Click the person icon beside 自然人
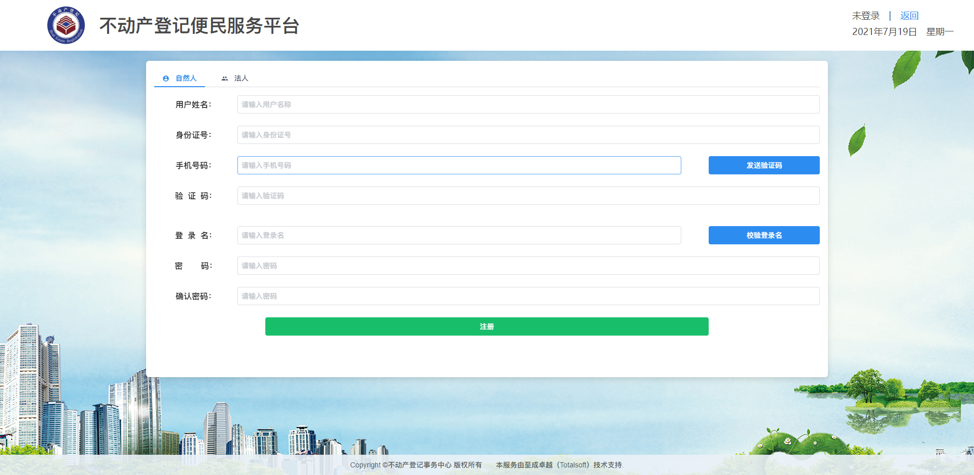The width and height of the screenshot is (974, 475). 166,79
